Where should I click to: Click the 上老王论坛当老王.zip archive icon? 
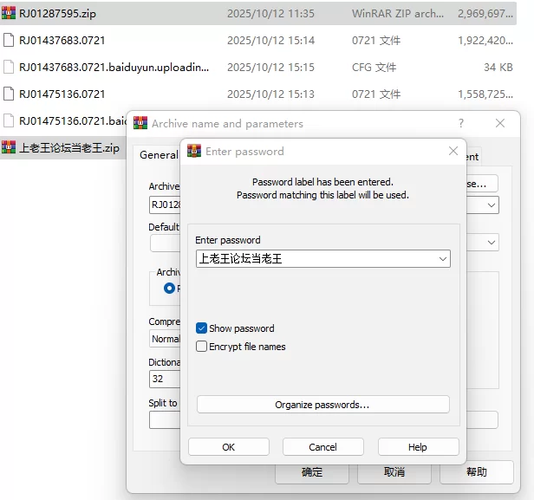tap(9, 148)
